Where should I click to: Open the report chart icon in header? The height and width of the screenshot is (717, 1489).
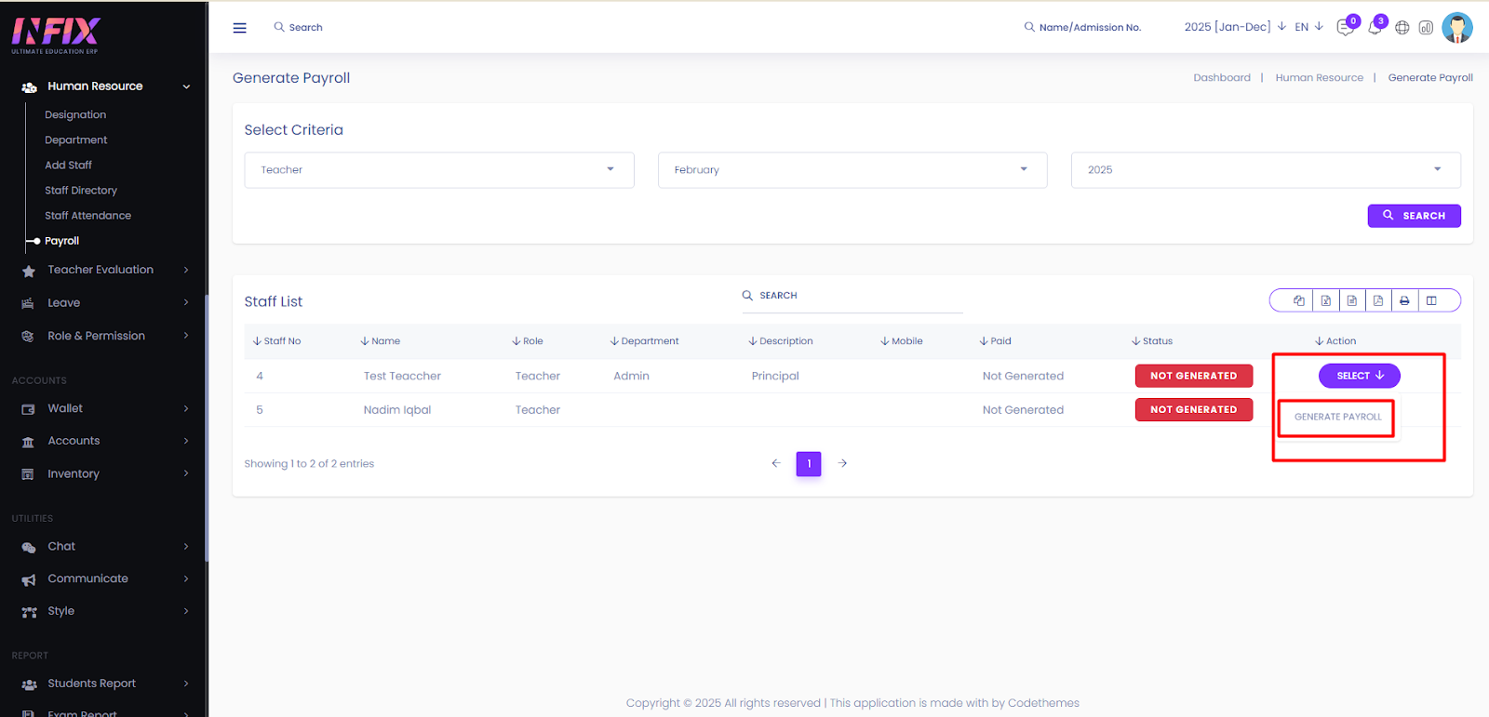click(x=1426, y=28)
